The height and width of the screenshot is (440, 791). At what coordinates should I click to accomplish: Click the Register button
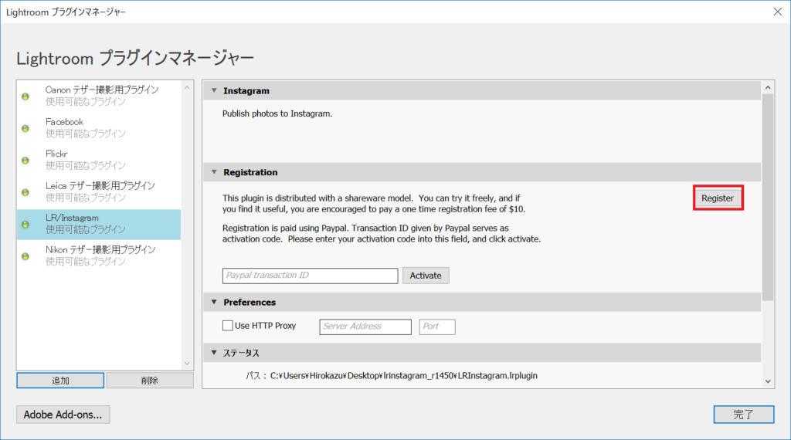[x=718, y=198]
